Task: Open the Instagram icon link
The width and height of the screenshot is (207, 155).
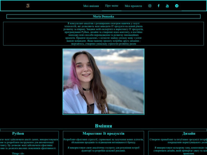Action: tap(150, 6)
